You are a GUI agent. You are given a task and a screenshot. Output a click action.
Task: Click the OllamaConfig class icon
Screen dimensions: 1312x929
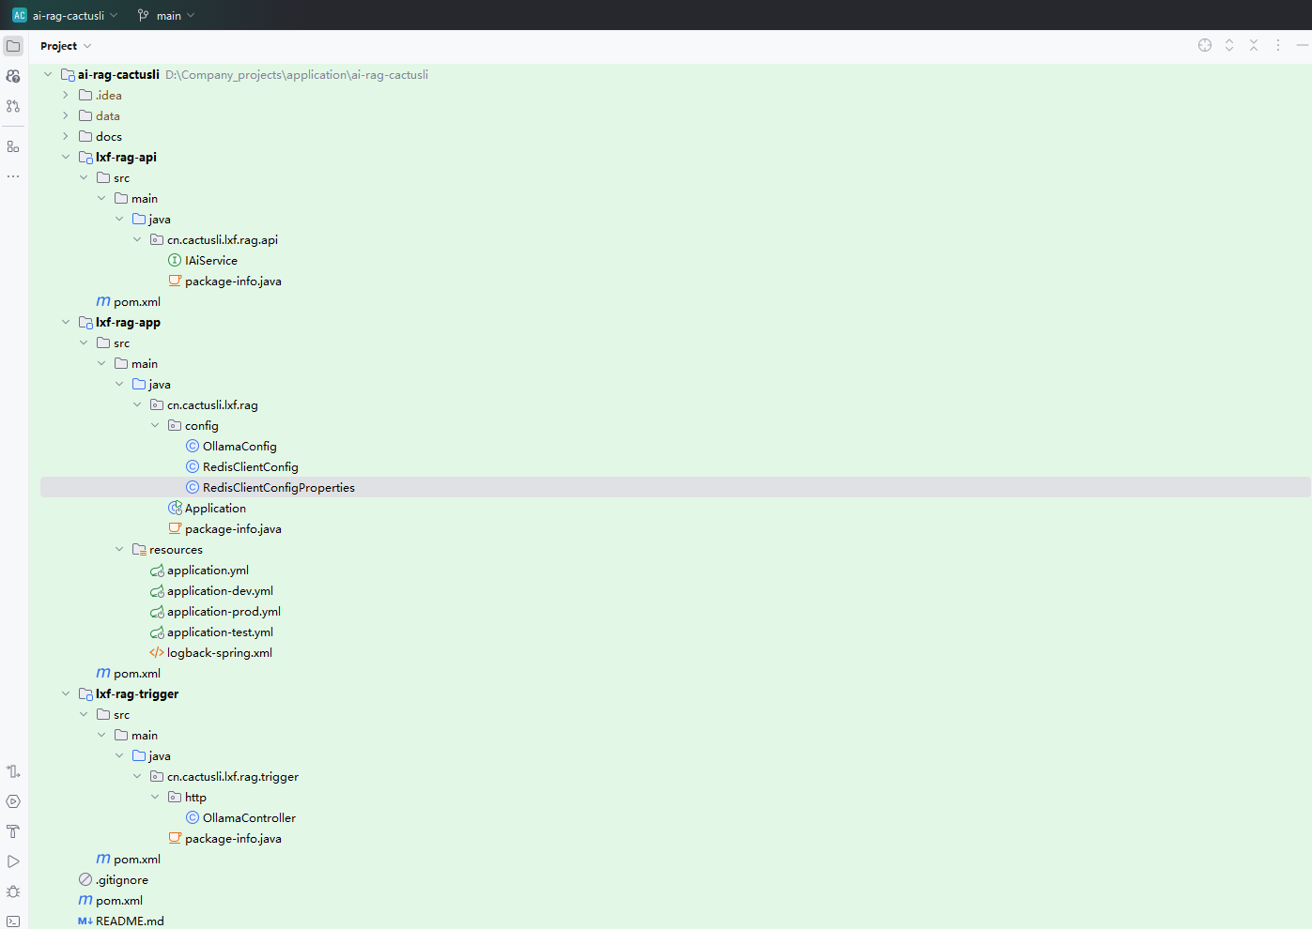(193, 446)
